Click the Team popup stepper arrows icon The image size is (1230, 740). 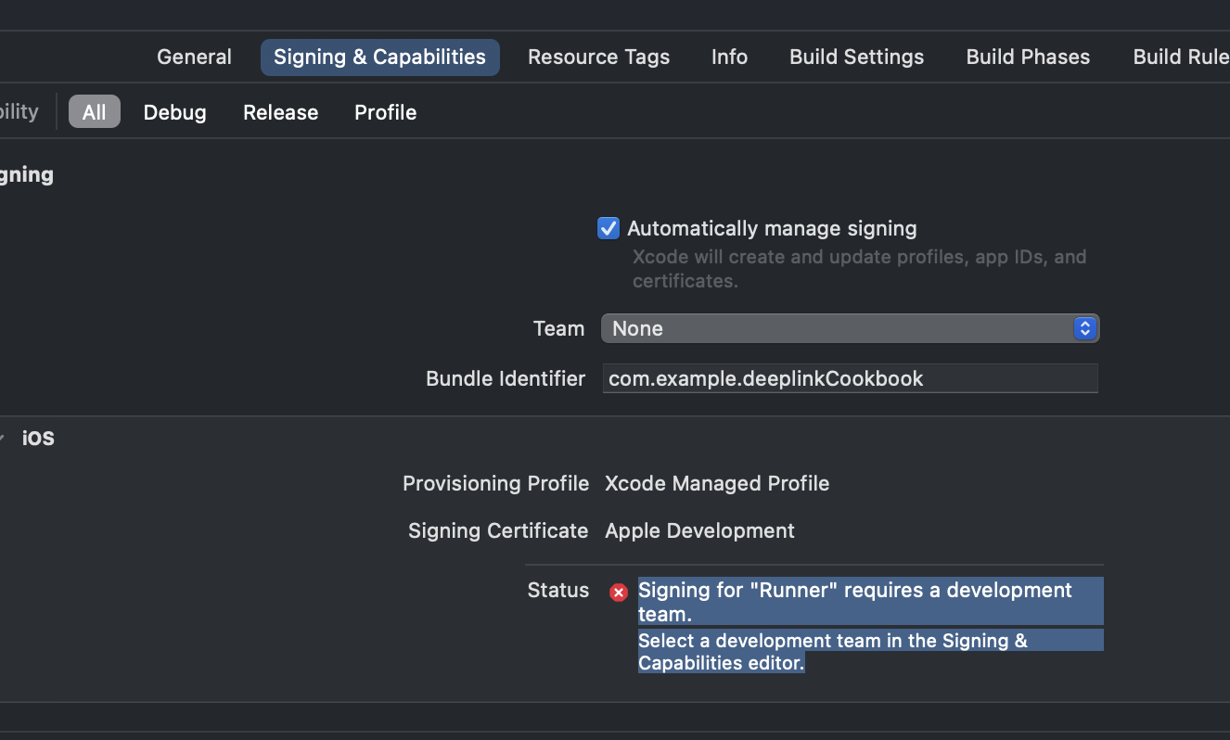pos(1084,328)
